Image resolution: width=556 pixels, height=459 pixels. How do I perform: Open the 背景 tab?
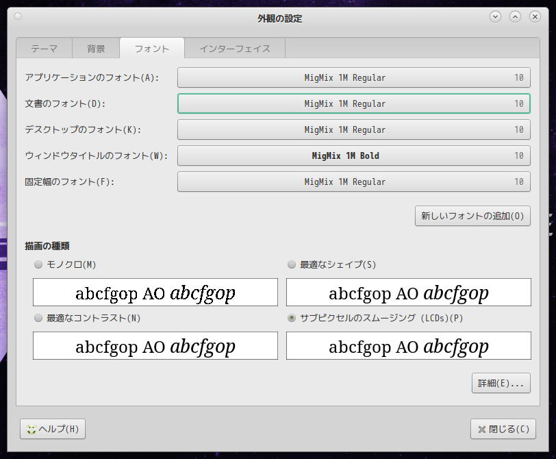pos(96,48)
